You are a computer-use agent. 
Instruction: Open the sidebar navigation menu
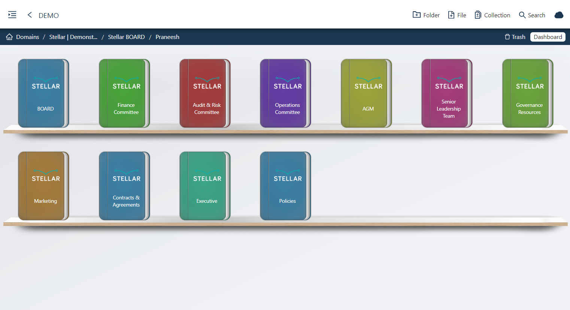pos(12,15)
